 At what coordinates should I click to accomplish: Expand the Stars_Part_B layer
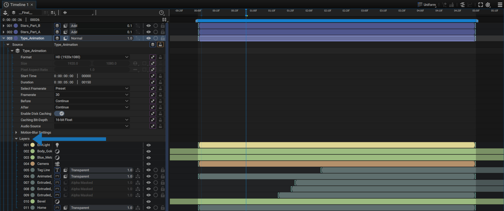click(3, 26)
